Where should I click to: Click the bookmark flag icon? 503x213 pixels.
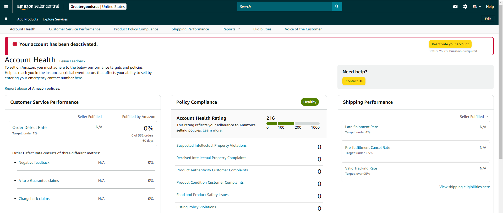click(x=6, y=19)
